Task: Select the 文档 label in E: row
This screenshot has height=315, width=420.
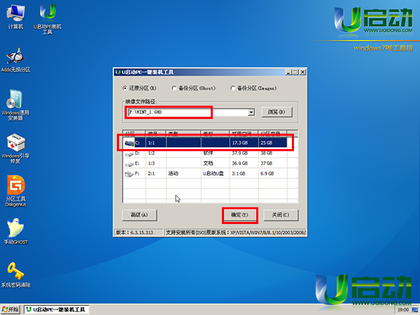Action: tap(208, 163)
